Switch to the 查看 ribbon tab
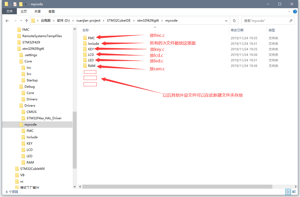Viewport: 300px width, 197px height. pyautogui.click(x=51, y=11)
